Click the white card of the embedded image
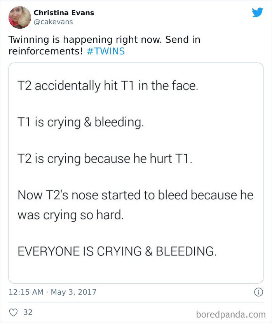Viewport: 272px width, 323px height. 136,268
